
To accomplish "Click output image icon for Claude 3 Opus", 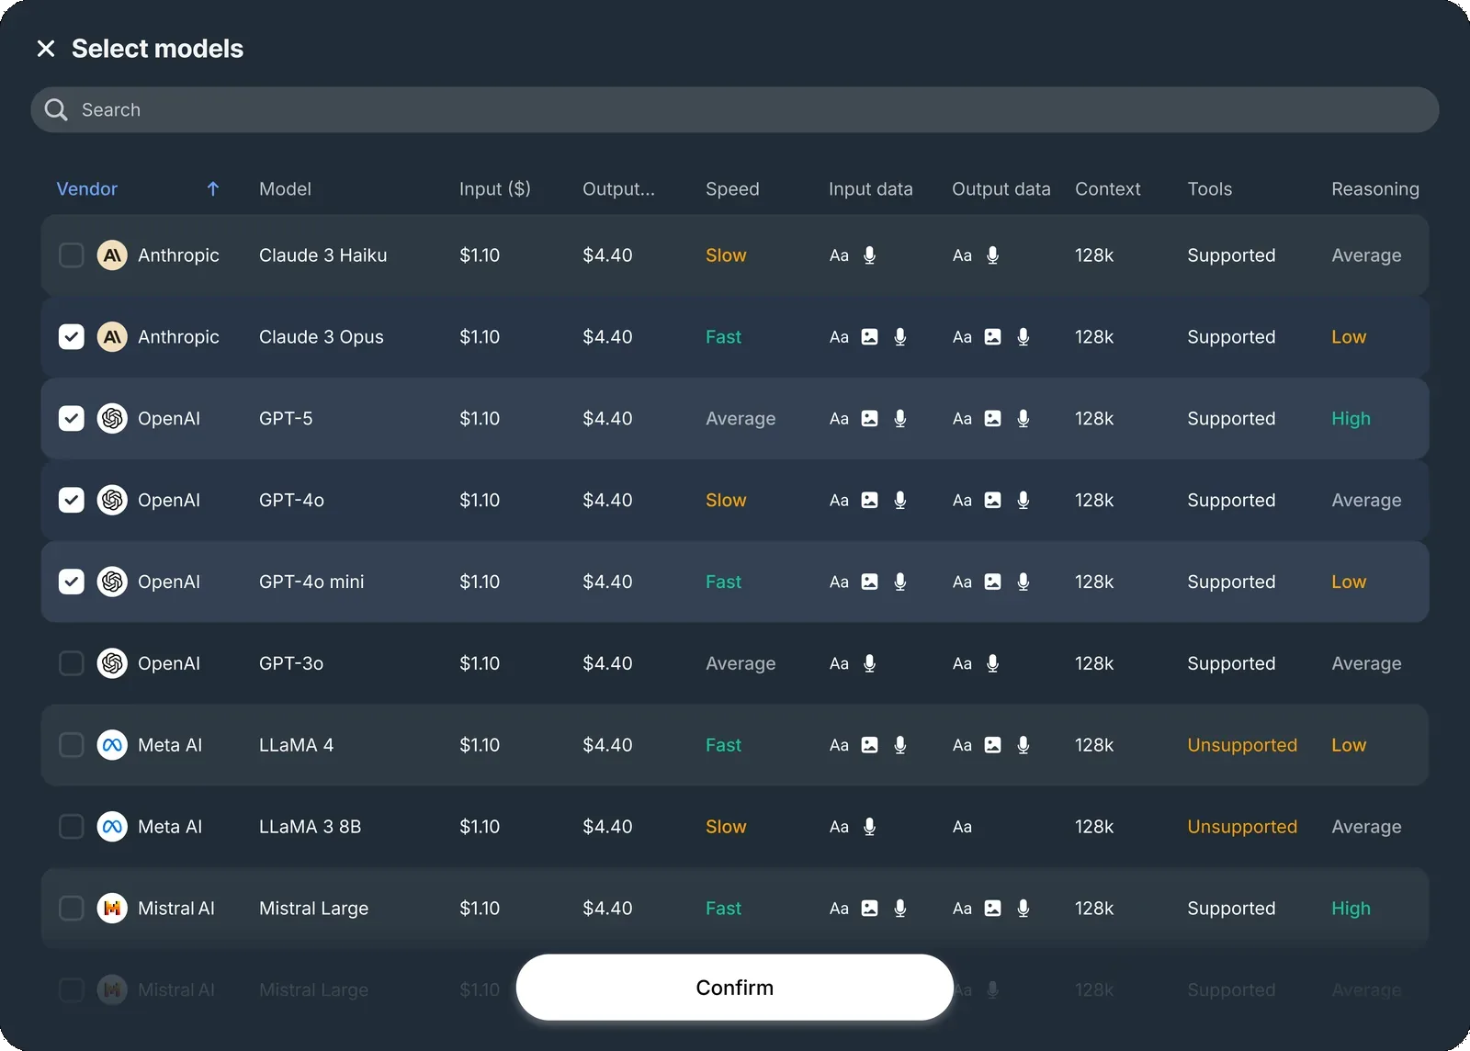I will (x=993, y=337).
